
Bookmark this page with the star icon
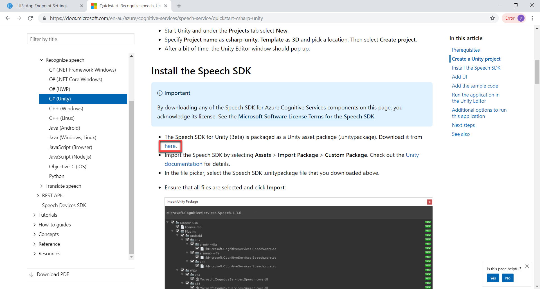[x=492, y=18]
